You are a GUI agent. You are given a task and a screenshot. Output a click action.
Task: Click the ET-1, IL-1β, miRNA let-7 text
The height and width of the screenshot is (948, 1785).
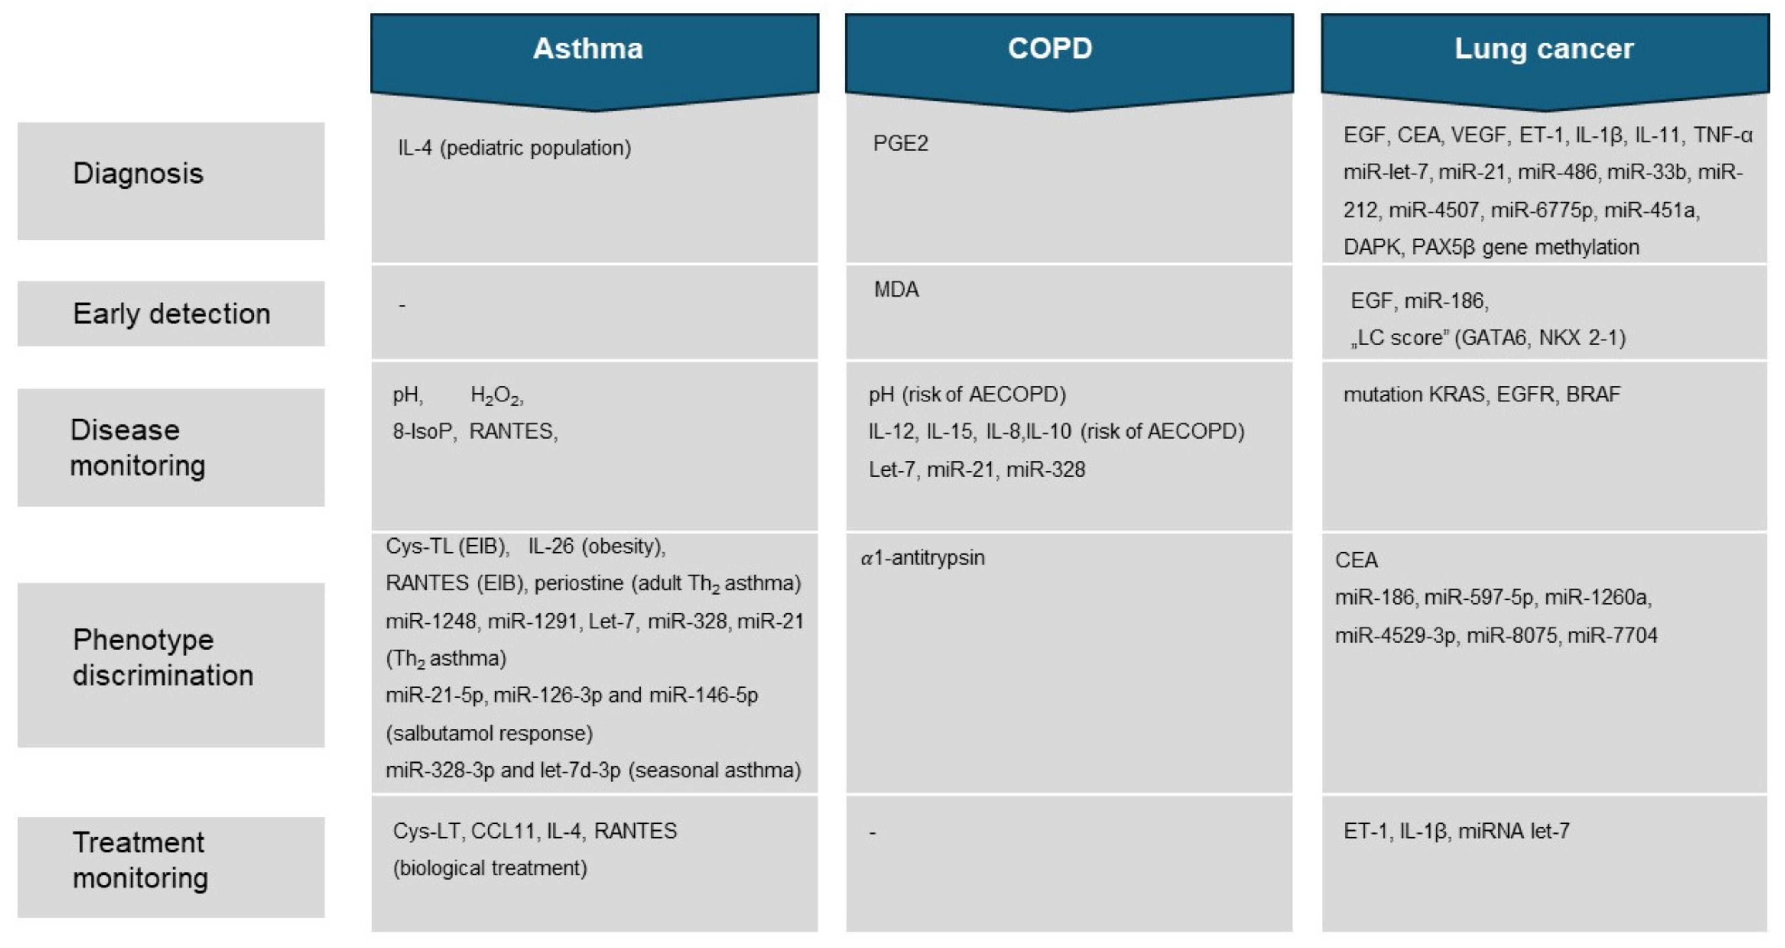1456,832
